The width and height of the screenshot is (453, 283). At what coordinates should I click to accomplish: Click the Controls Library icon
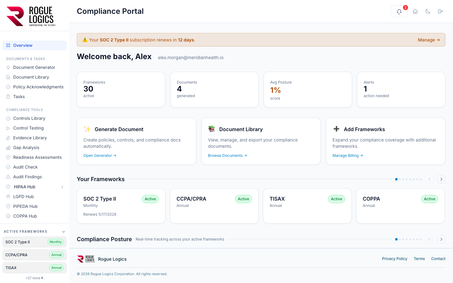[x=8, y=118]
